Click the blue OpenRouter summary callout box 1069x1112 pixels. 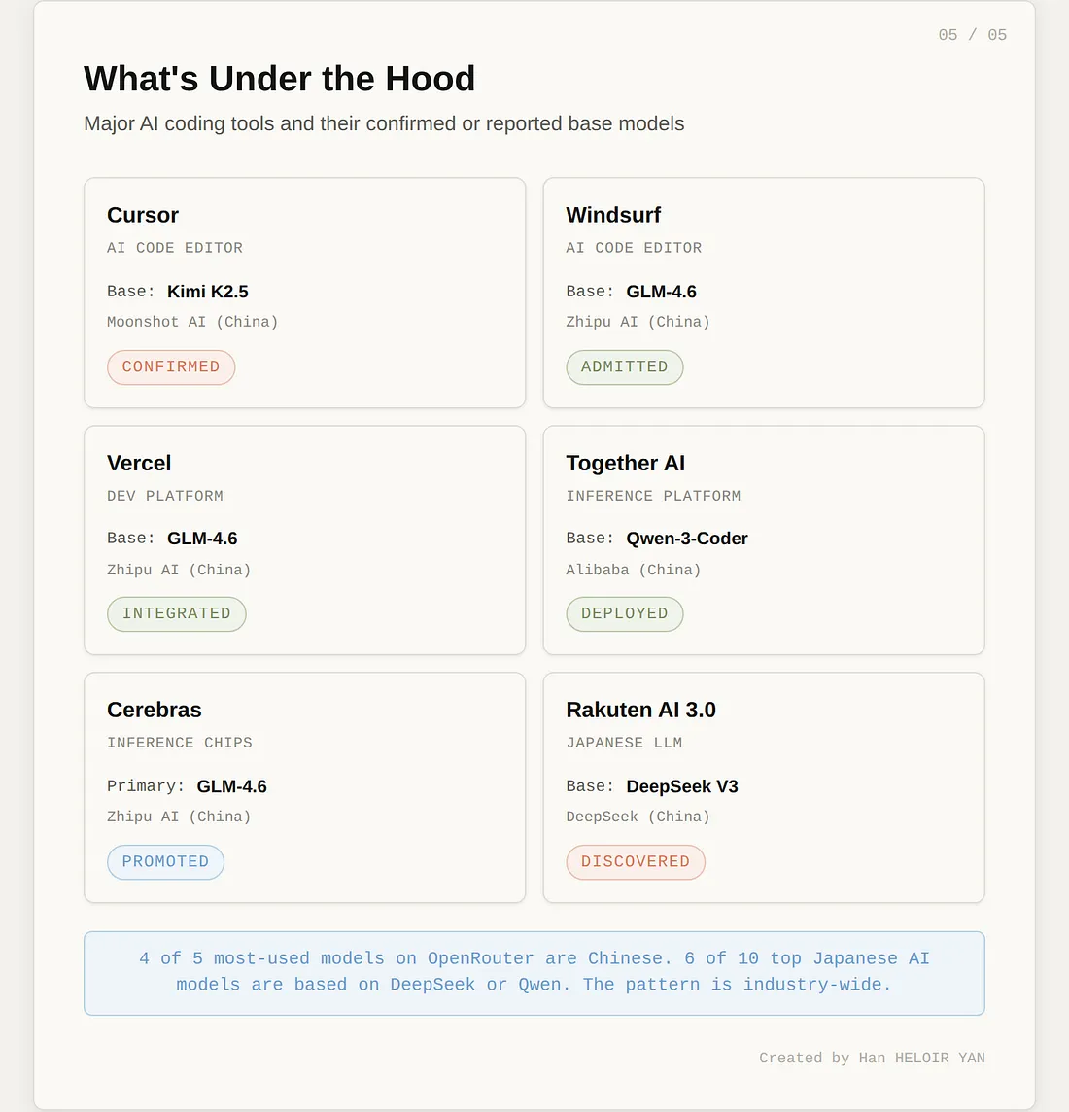[534, 972]
